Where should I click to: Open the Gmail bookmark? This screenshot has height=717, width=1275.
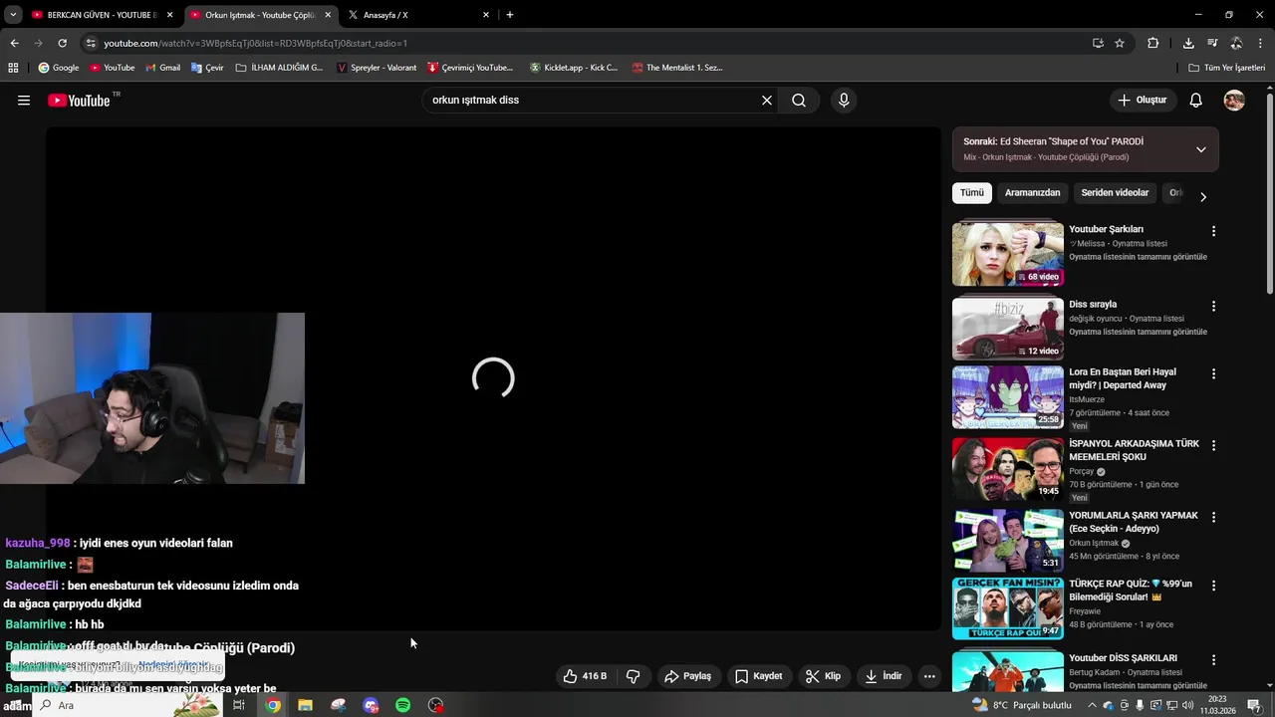click(x=163, y=68)
